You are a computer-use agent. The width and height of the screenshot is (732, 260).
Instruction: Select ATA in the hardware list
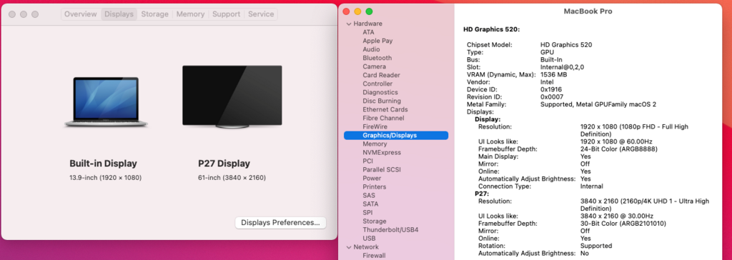point(368,32)
